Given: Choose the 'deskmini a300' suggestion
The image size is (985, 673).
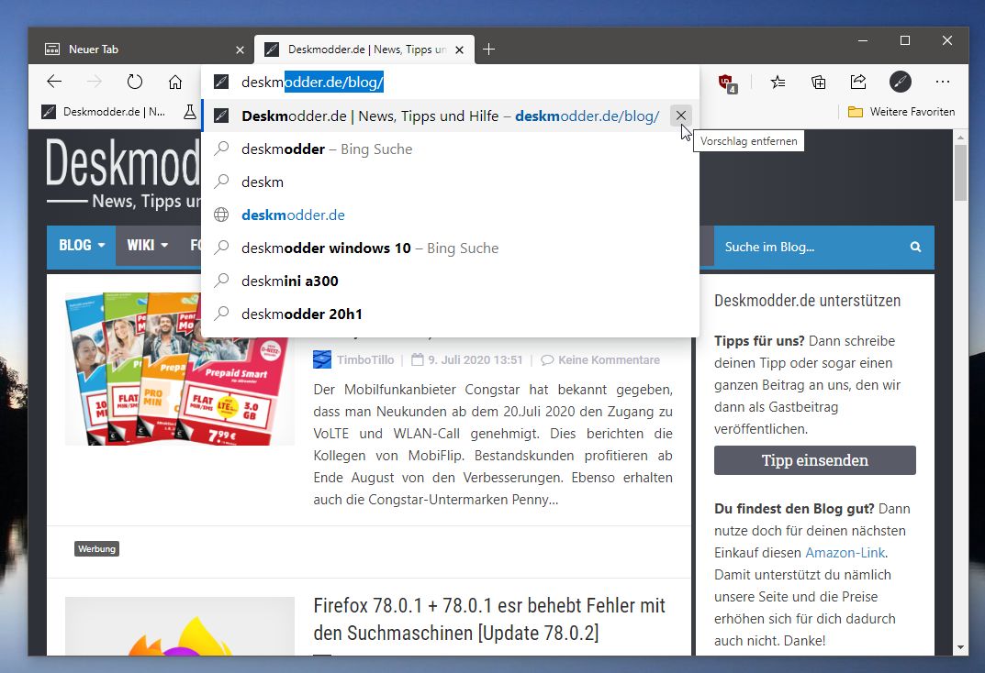Looking at the screenshot, I should pos(450,281).
